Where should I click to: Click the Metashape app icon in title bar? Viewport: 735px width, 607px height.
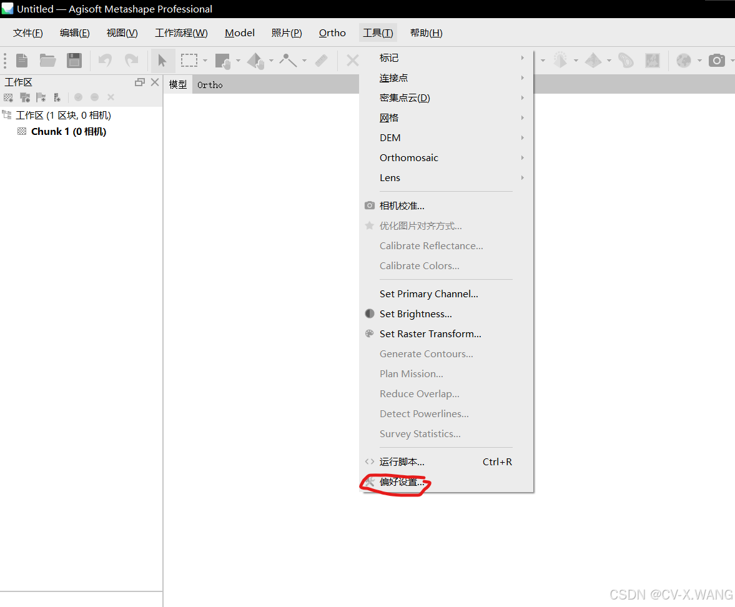pyautogui.click(x=8, y=9)
